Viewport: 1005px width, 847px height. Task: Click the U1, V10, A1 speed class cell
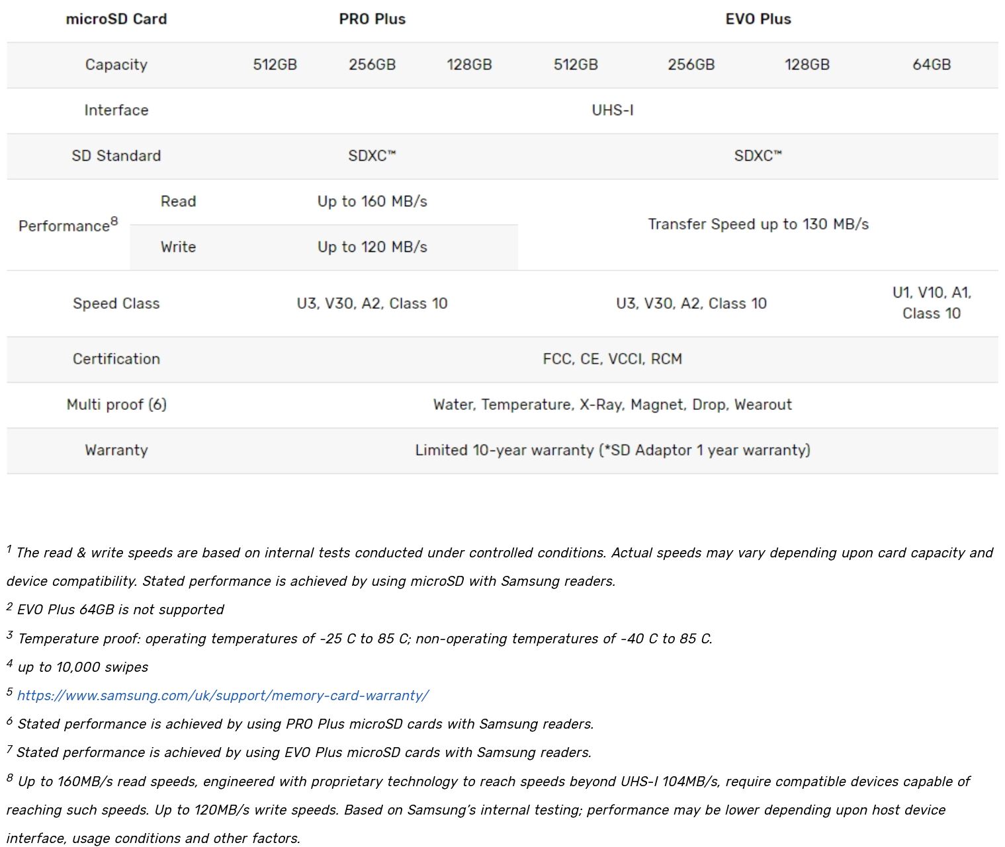click(x=932, y=303)
